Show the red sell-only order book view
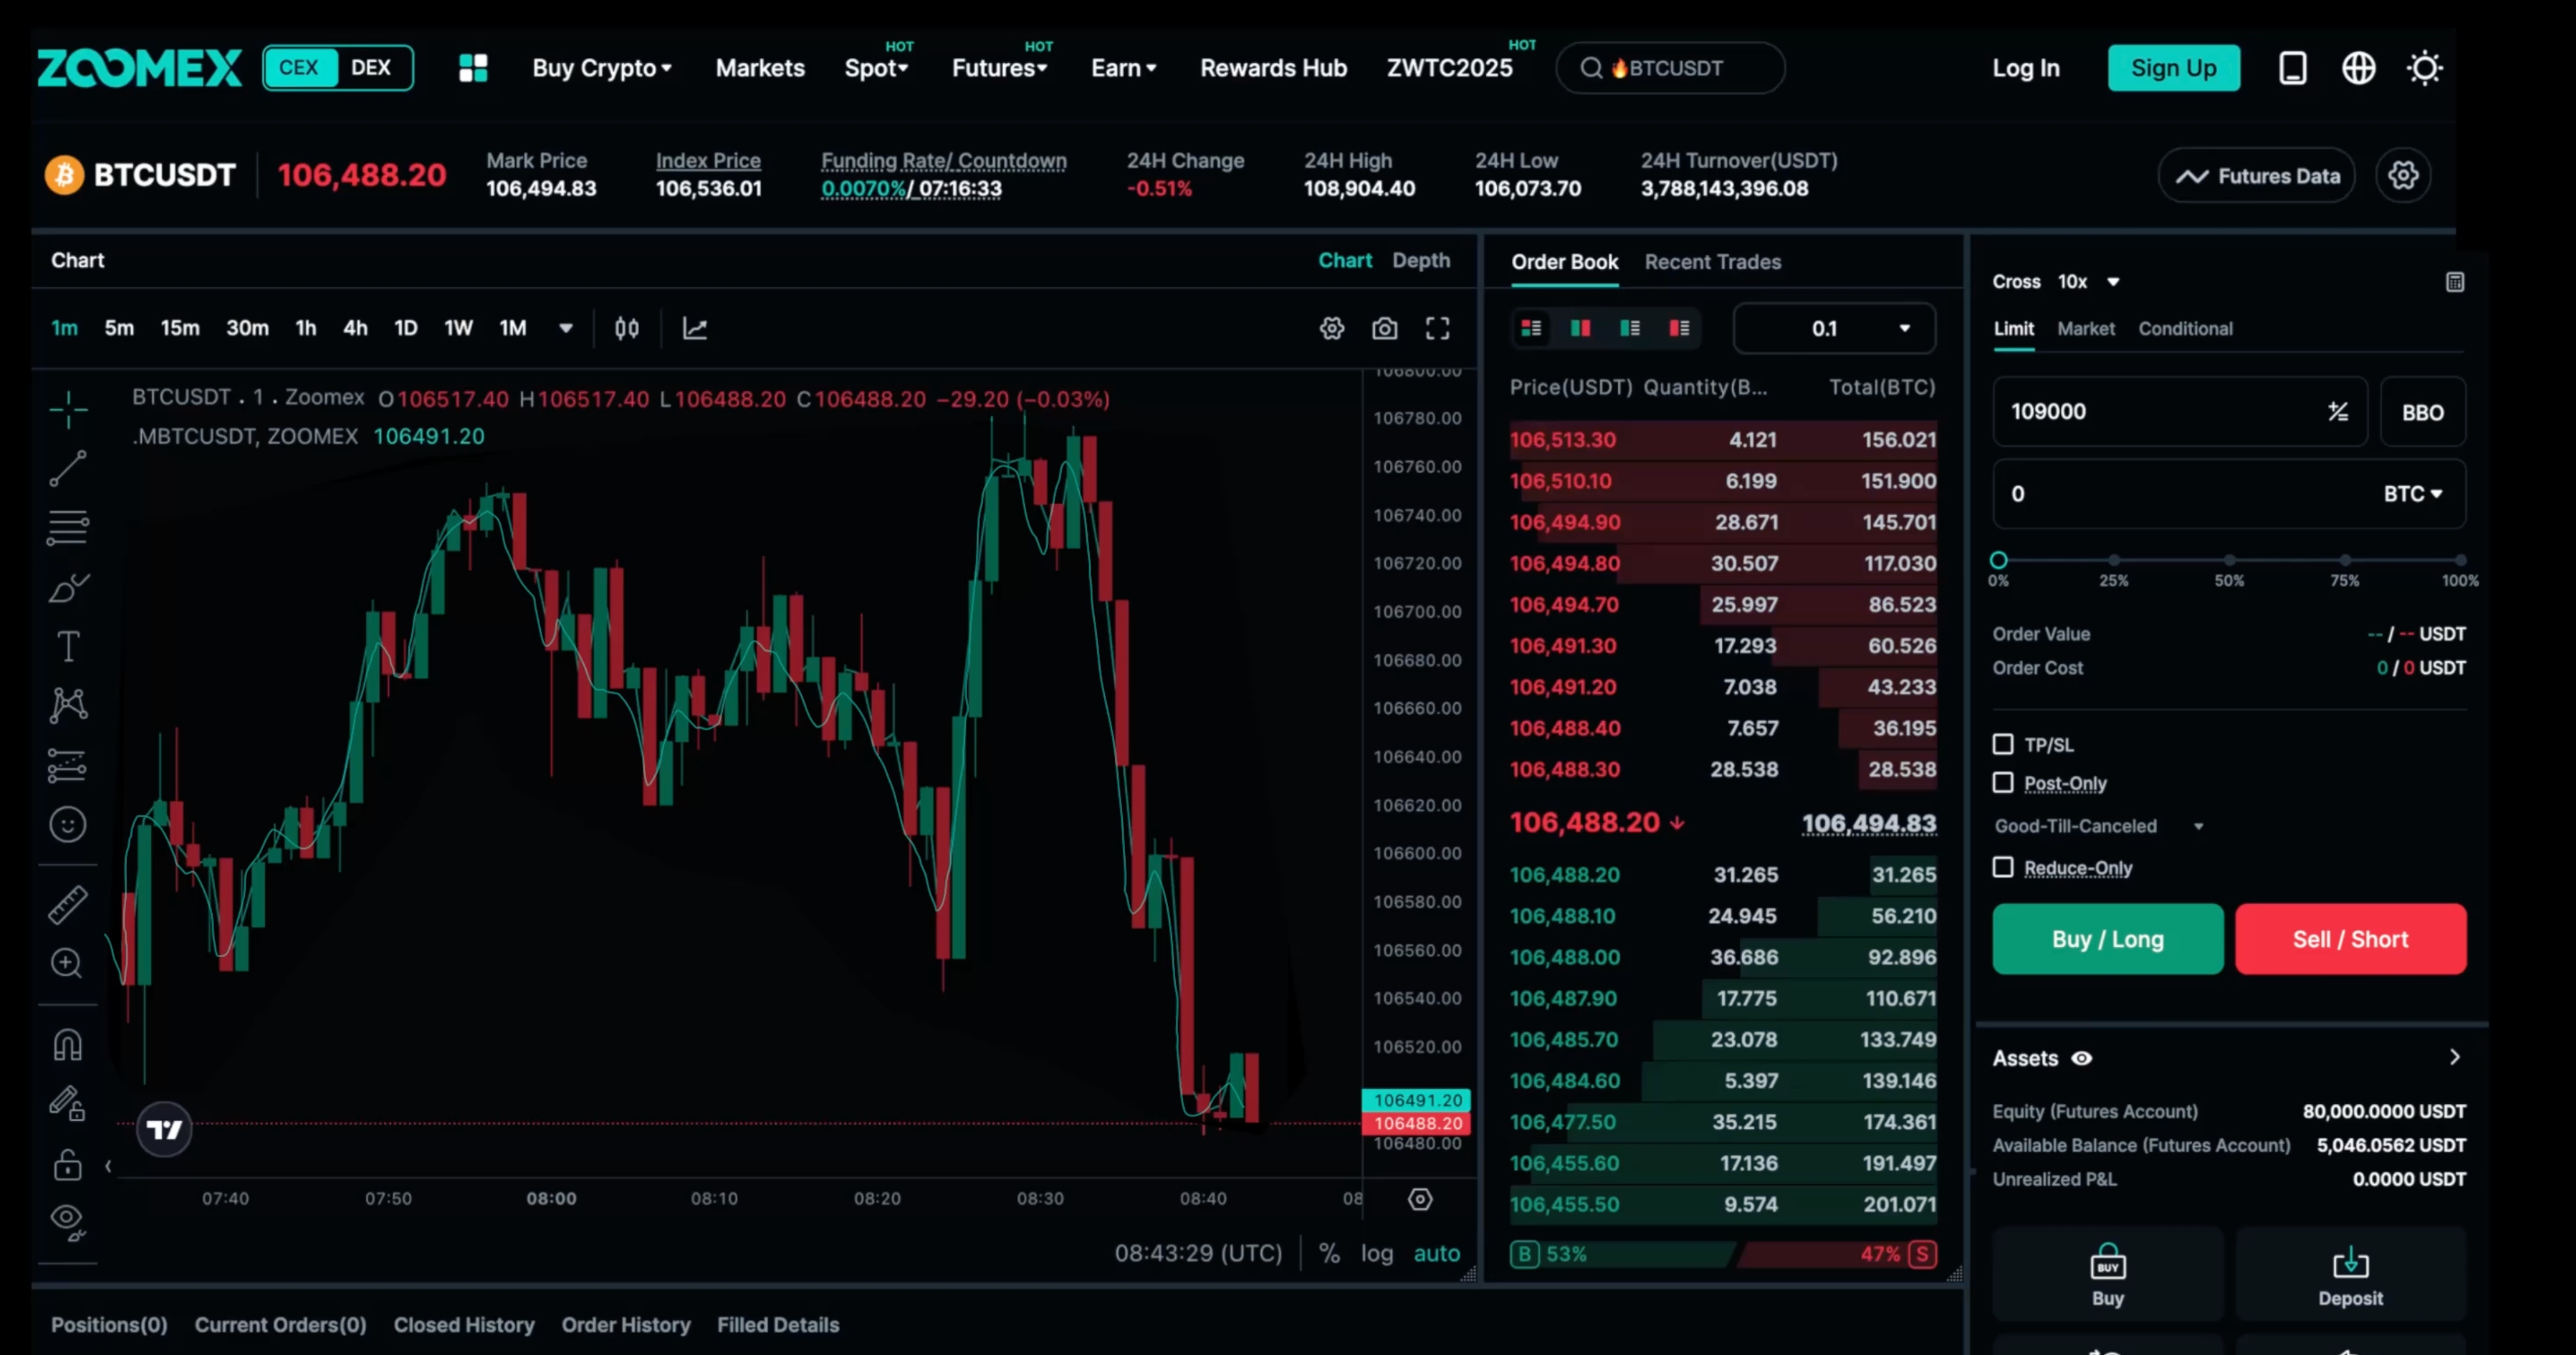The height and width of the screenshot is (1355, 2576). tap(1680, 328)
